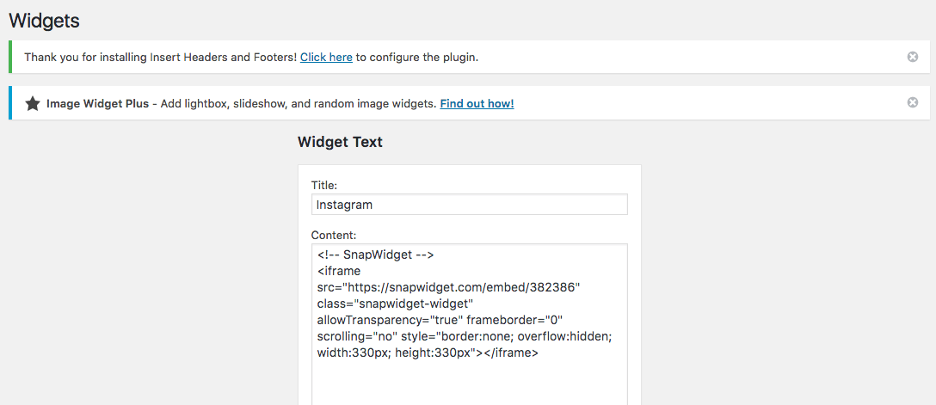
Task: Click empty space at bottom of Content textarea
Action: click(x=469, y=383)
